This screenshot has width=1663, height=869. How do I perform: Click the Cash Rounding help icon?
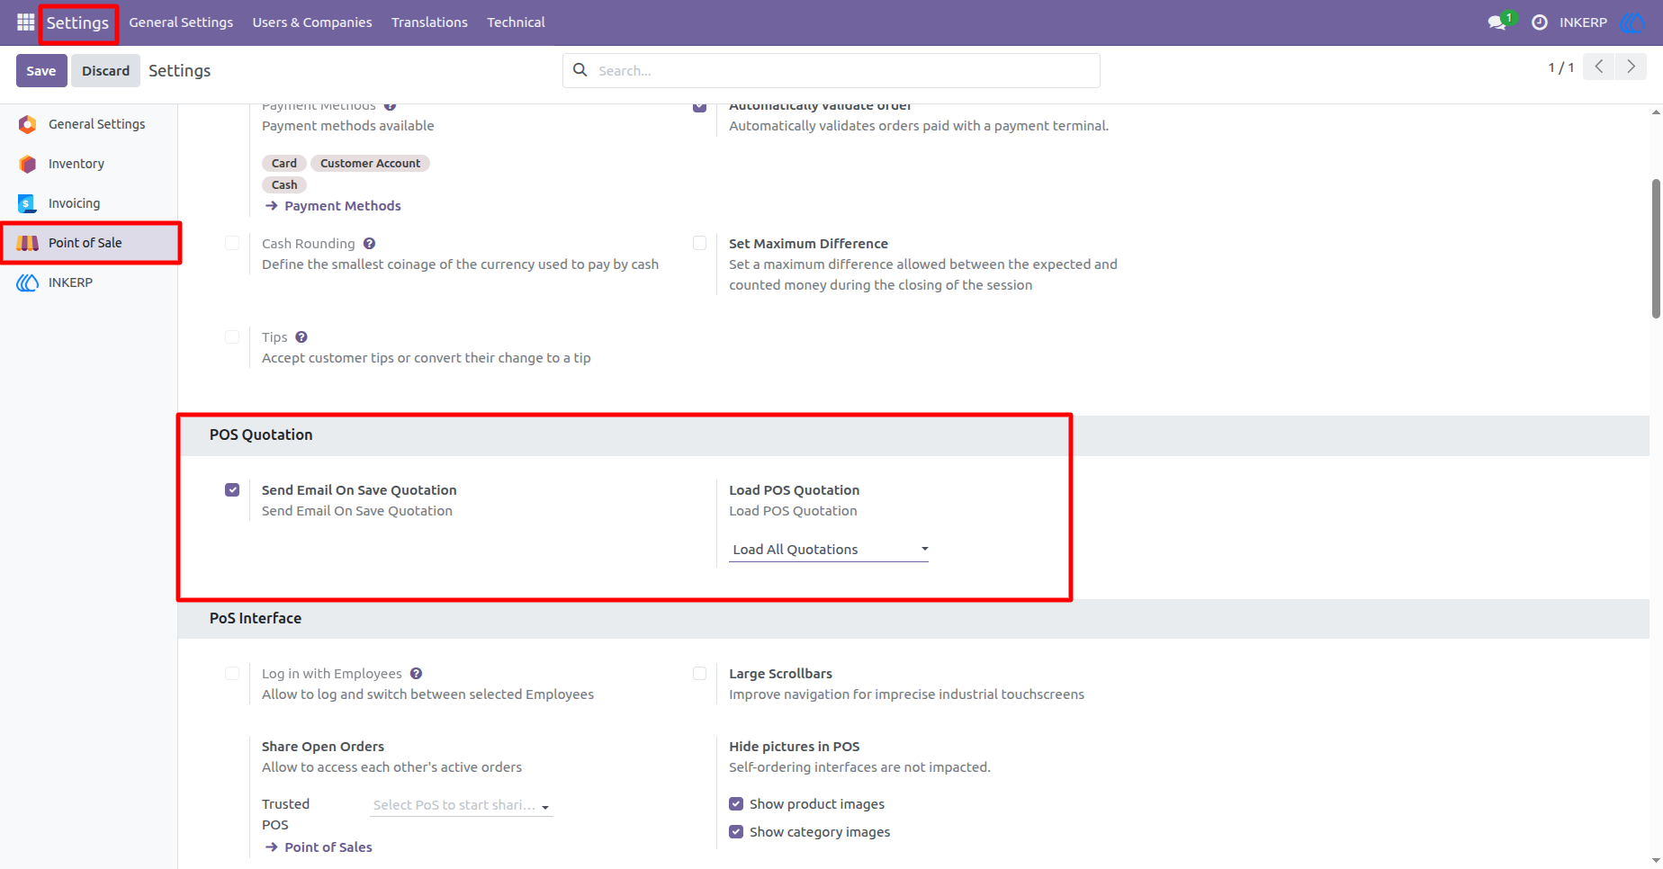tap(370, 244)
